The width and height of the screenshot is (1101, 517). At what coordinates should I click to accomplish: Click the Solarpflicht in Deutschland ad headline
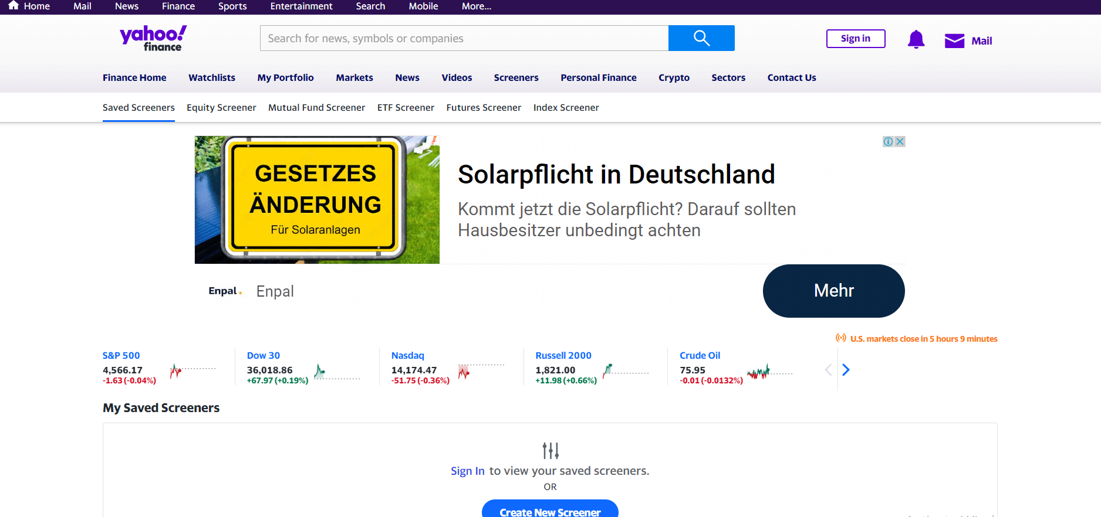[x=616, y=175]
